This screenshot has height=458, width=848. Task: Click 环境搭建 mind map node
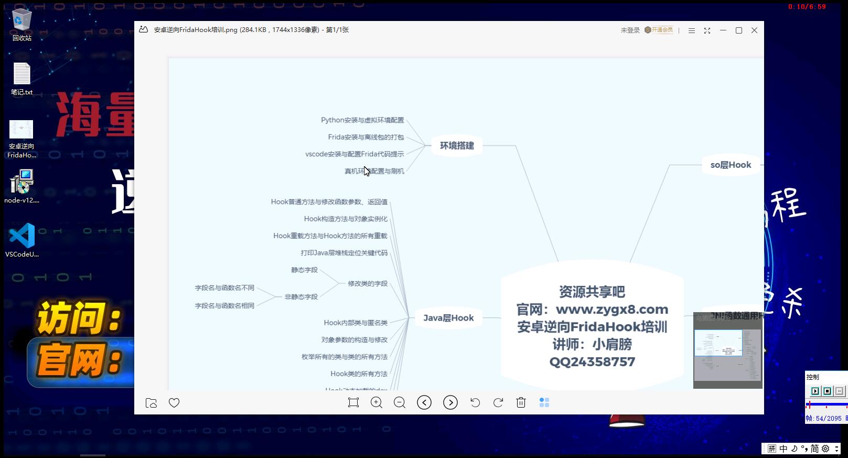(457, 146)
